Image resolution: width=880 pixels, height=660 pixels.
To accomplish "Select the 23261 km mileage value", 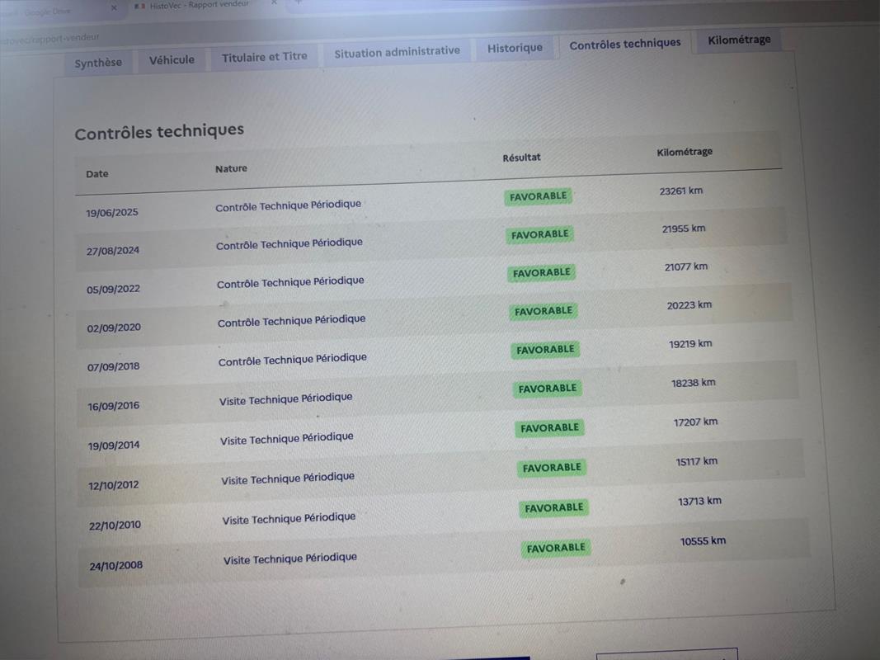I will click(x=680, y=191).
